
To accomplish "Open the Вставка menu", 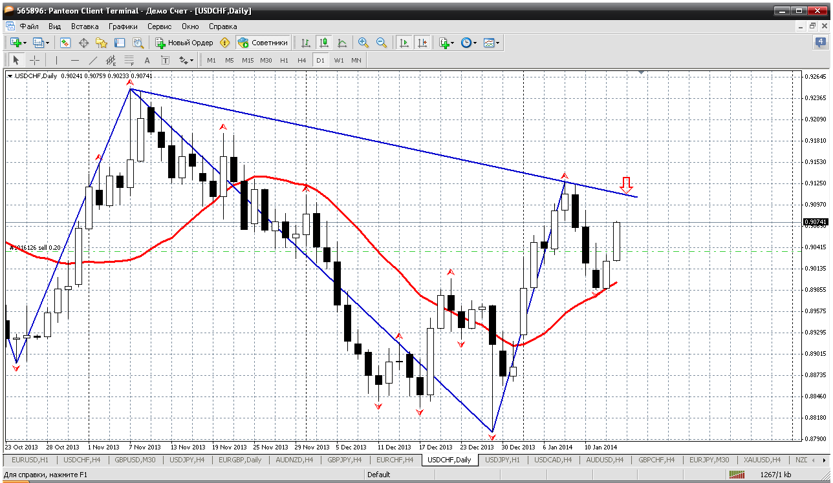I will [85, 26].
